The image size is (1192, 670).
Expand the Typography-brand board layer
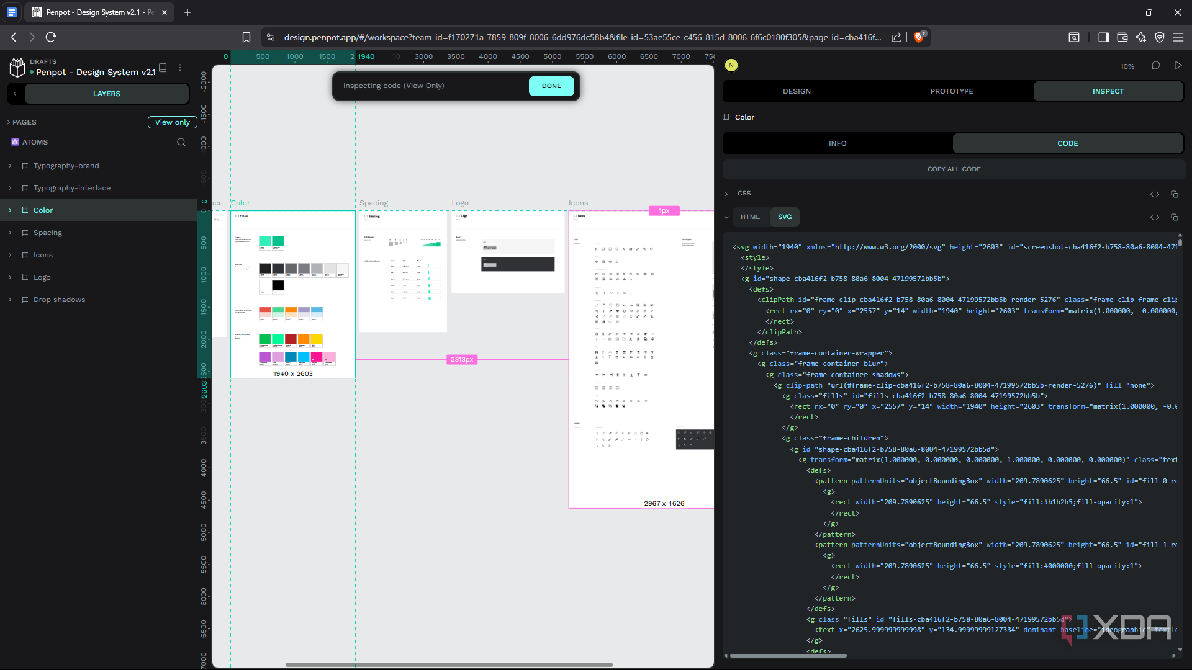pos(10,166)
